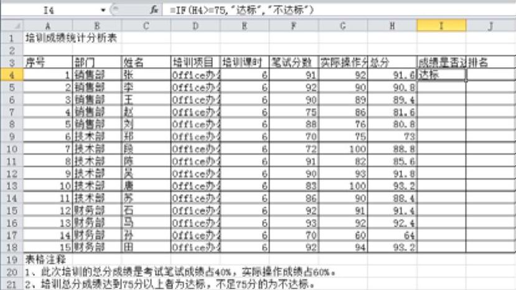Select row 4 header
The height and width of the screenshot is (290, 516).
(12, 75)
